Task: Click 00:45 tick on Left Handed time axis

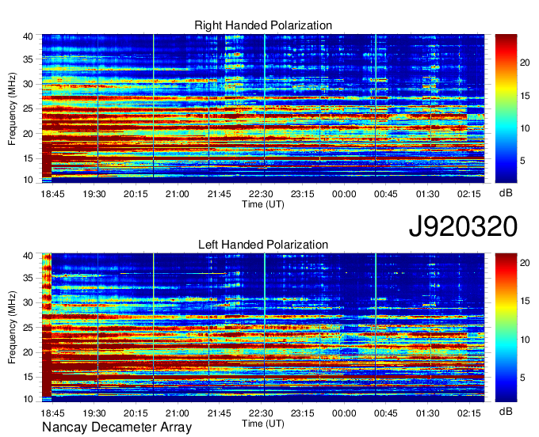Action: pos(386,413)
